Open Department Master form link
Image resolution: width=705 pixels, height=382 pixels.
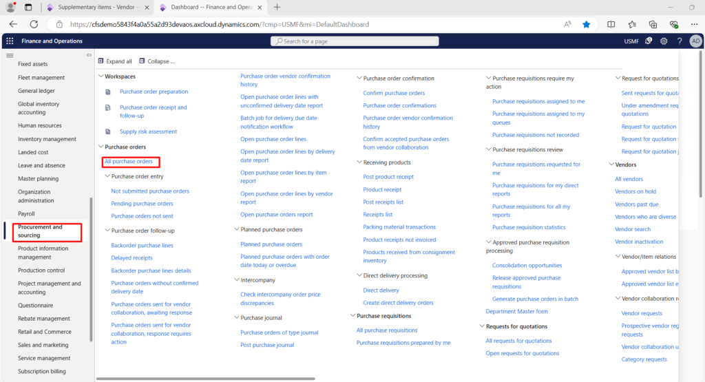point(517,311)
